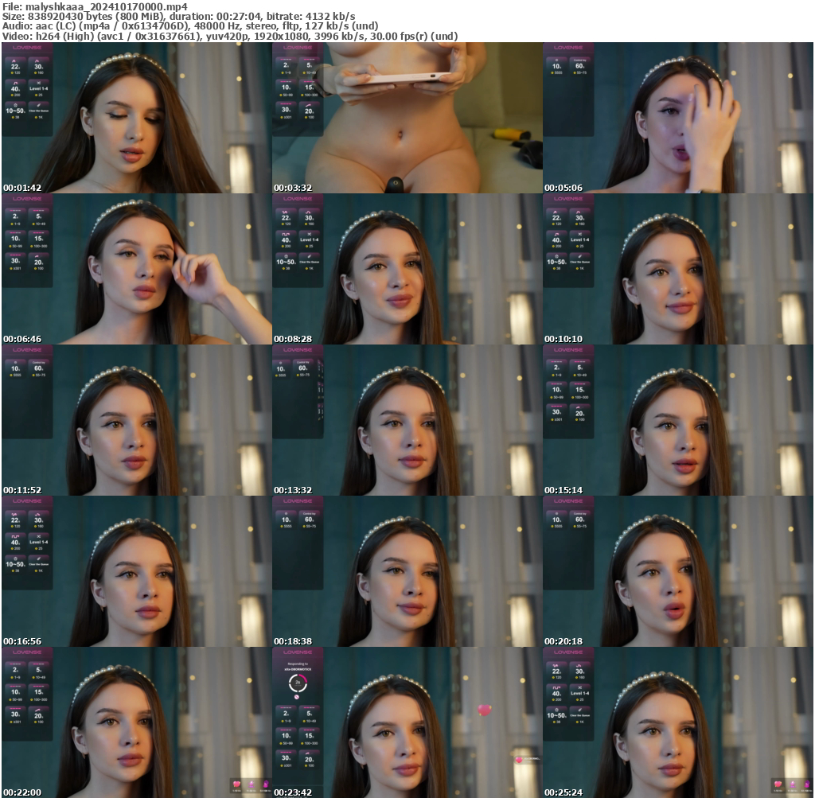Click the floating pink heart in the 00:23:42 frame
This screenshot has width=815, height=798.
coord(484,710)
